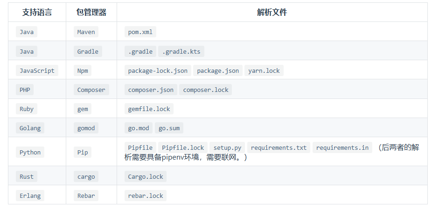Click the 支持语言 column header

[x=37, y=12]
